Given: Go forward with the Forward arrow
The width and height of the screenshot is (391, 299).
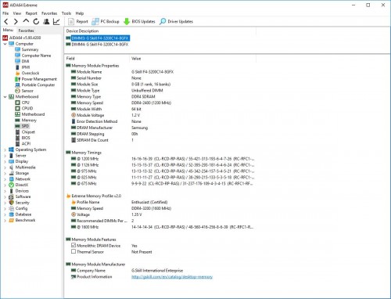Looking at the screenshot, I should pyautogui.click(x=16, y=22).
